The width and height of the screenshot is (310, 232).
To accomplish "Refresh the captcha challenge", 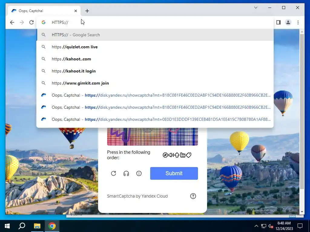I will (x=114, y=173).
